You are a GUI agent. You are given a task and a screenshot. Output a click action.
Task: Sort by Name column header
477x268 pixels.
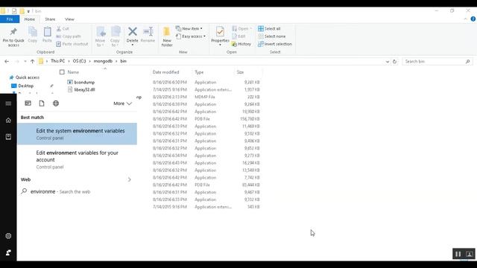tap(73, 72)
